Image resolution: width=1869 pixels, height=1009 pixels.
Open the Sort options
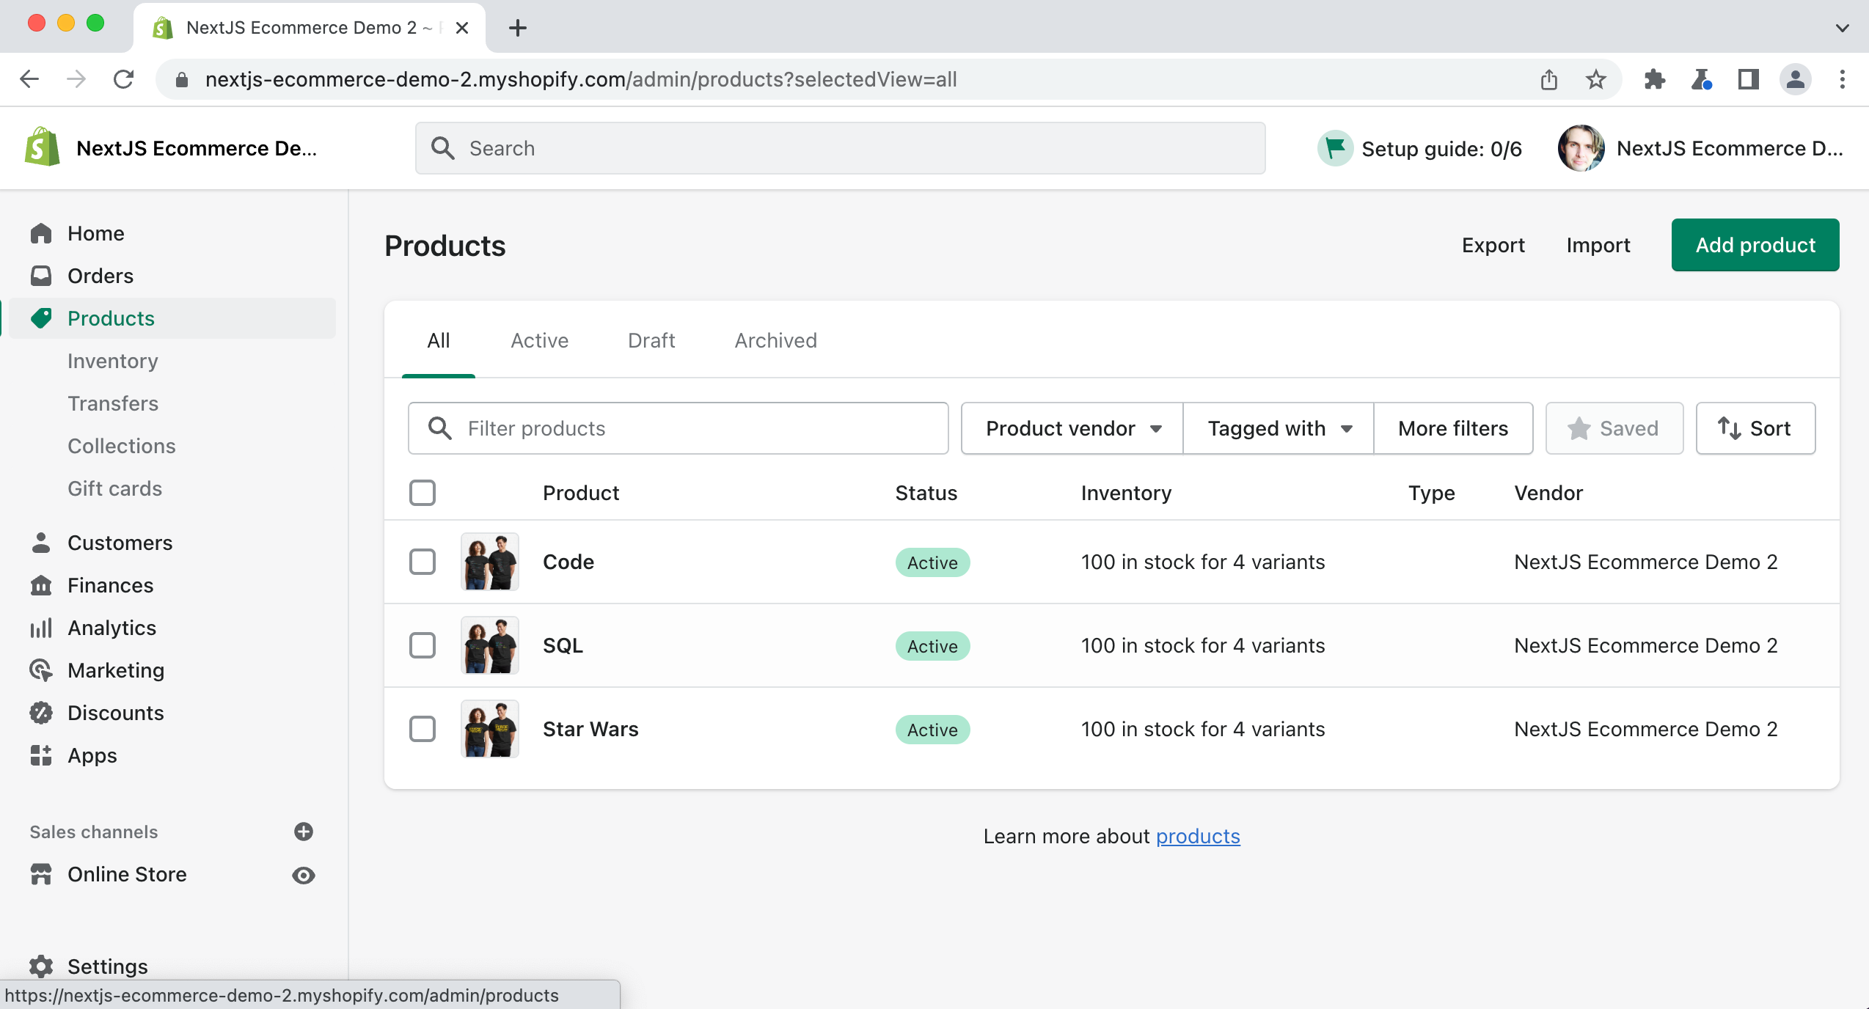1755,428
